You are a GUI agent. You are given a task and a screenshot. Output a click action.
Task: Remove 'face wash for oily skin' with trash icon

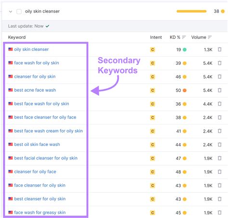point(219,63)
